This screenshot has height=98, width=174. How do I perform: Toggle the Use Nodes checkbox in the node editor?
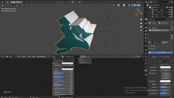click(38, 57)
